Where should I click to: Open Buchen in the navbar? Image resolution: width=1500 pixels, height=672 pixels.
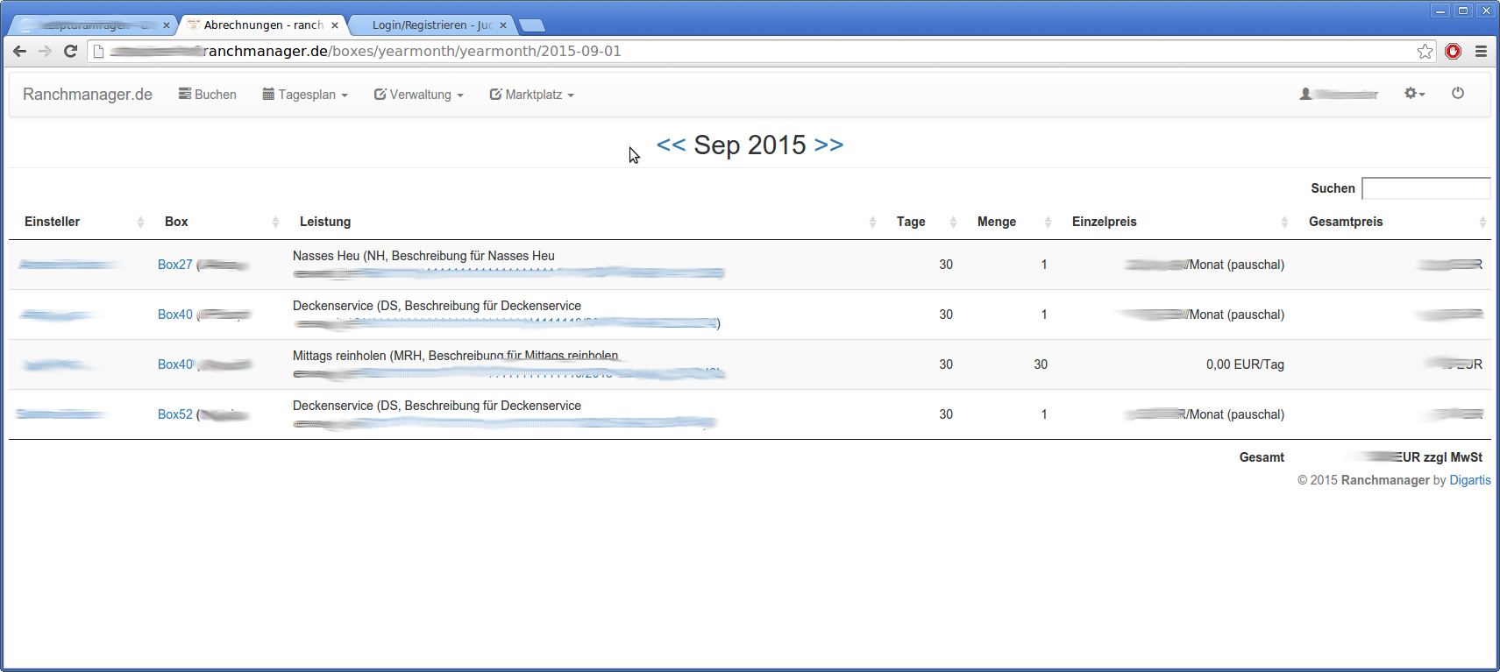208,95
